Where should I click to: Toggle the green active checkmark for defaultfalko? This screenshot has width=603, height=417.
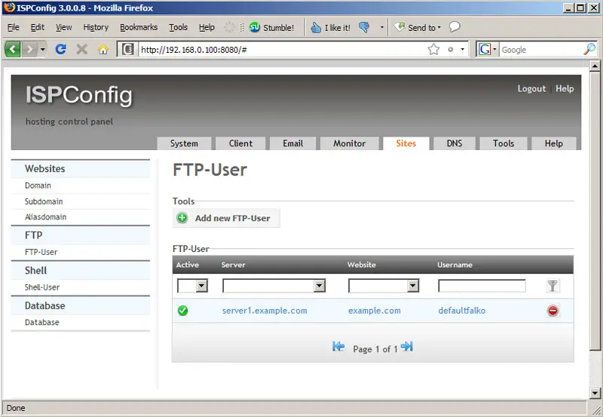[x=182, y=311]
